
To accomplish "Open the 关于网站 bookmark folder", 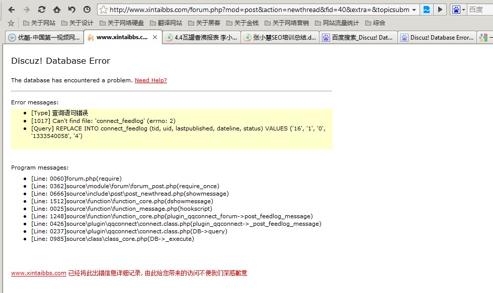I will point(39,23).
